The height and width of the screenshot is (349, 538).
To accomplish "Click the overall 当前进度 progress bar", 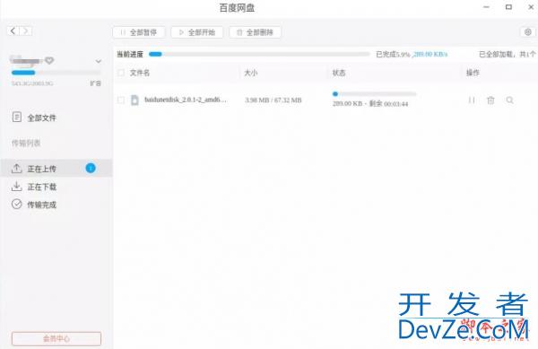I will pyautogui.click(x=259, y=54).
